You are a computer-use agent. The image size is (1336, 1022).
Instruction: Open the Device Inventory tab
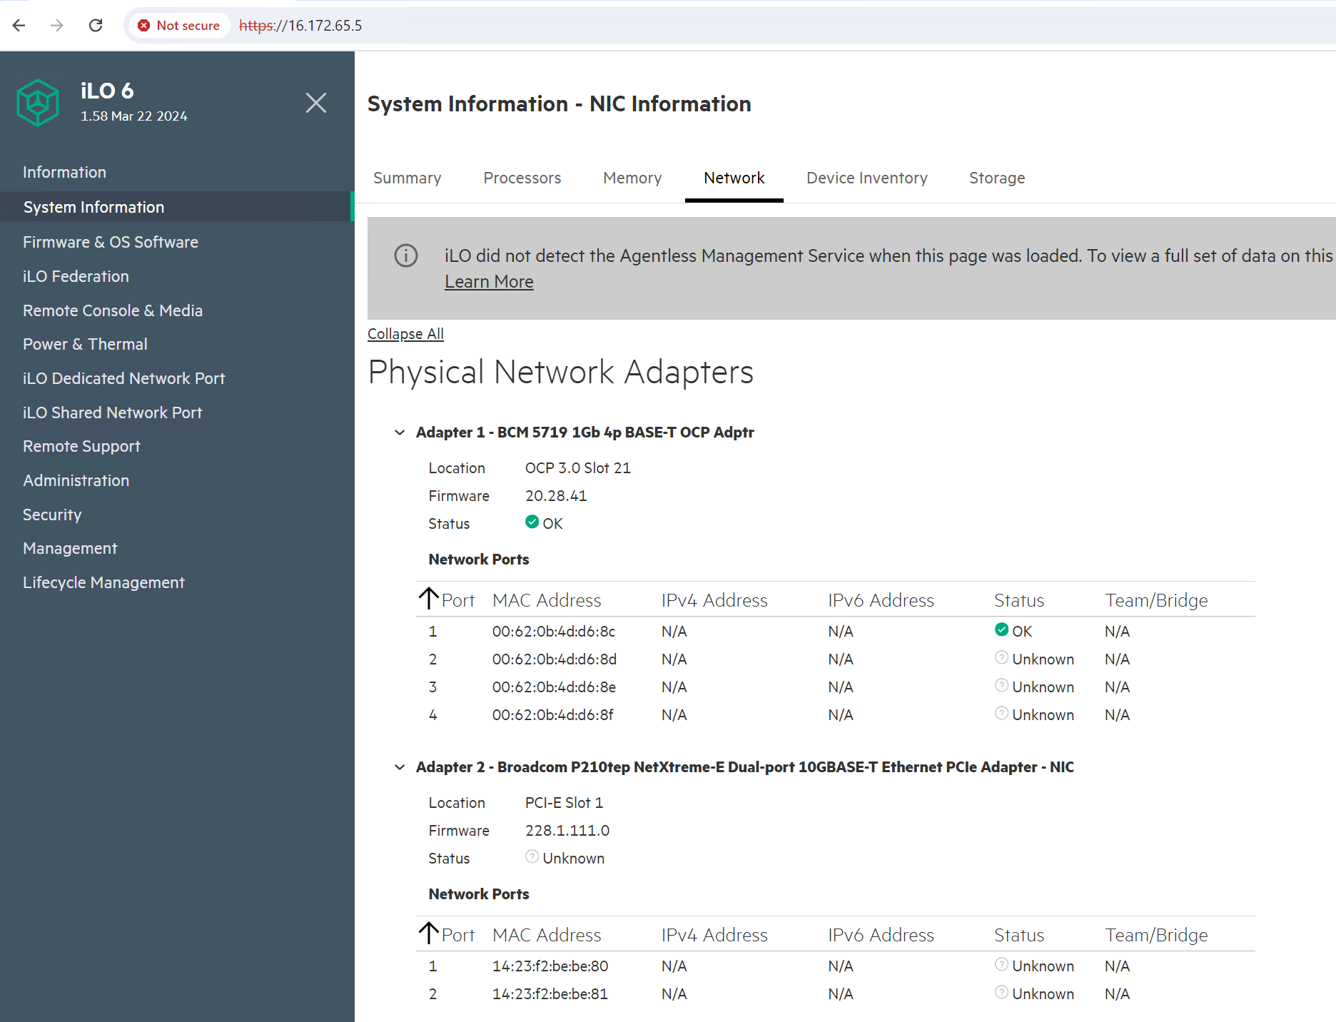(867, 178)
